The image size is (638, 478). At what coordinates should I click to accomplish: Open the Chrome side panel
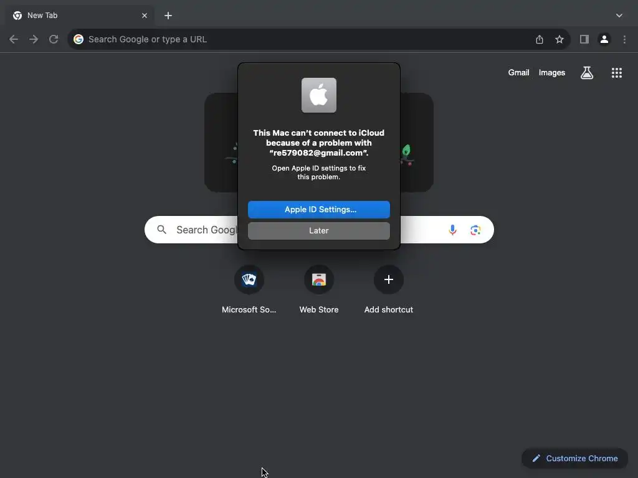point(584,39)
